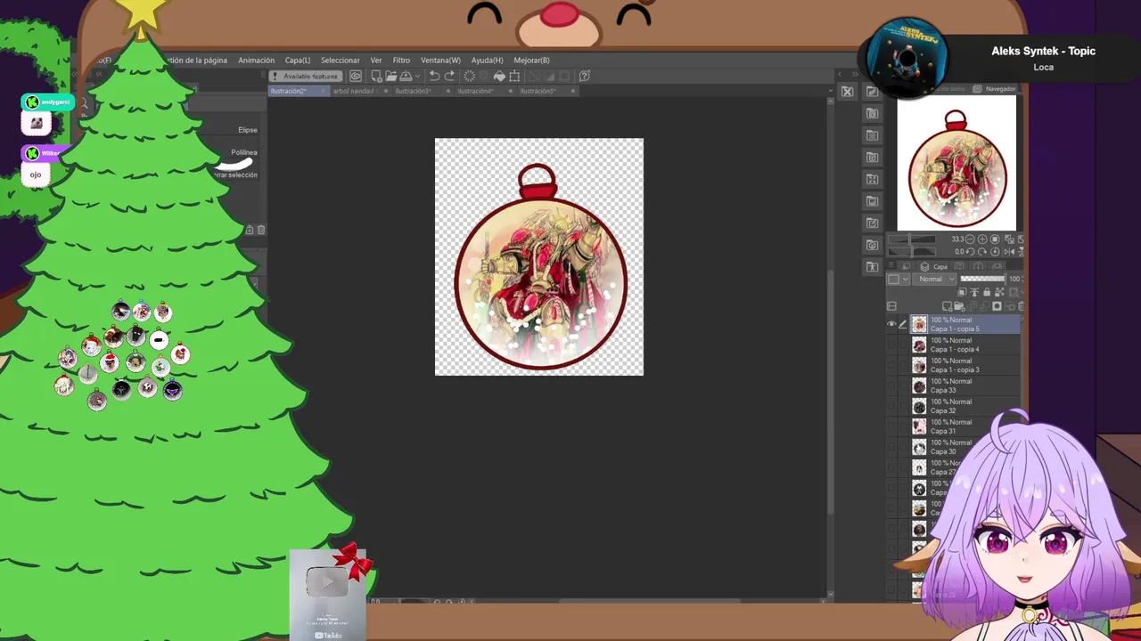Open the Navegador panel tab
This screenshot has width=1141, height=641.
pyautogui.click(x=997, y=89)
